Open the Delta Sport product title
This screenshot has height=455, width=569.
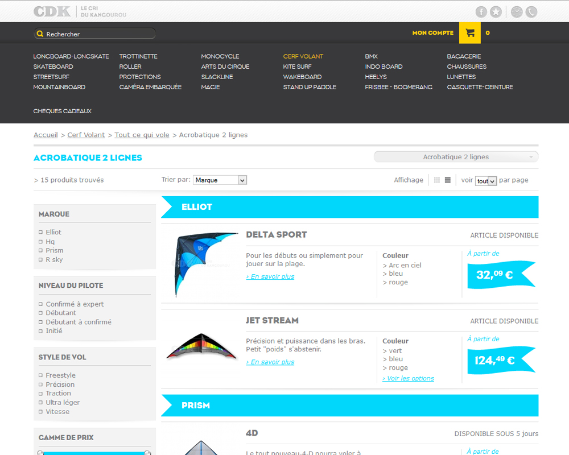pos(277,235)
